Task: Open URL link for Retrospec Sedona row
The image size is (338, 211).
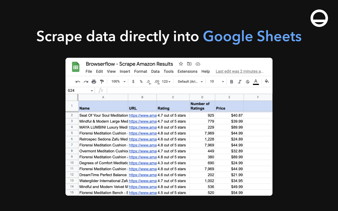Action: pos(143,139)
